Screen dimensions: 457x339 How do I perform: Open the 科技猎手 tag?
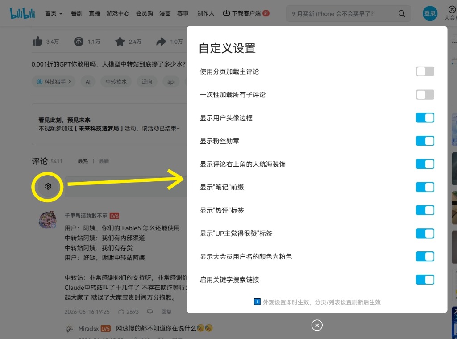pos(54,82)
